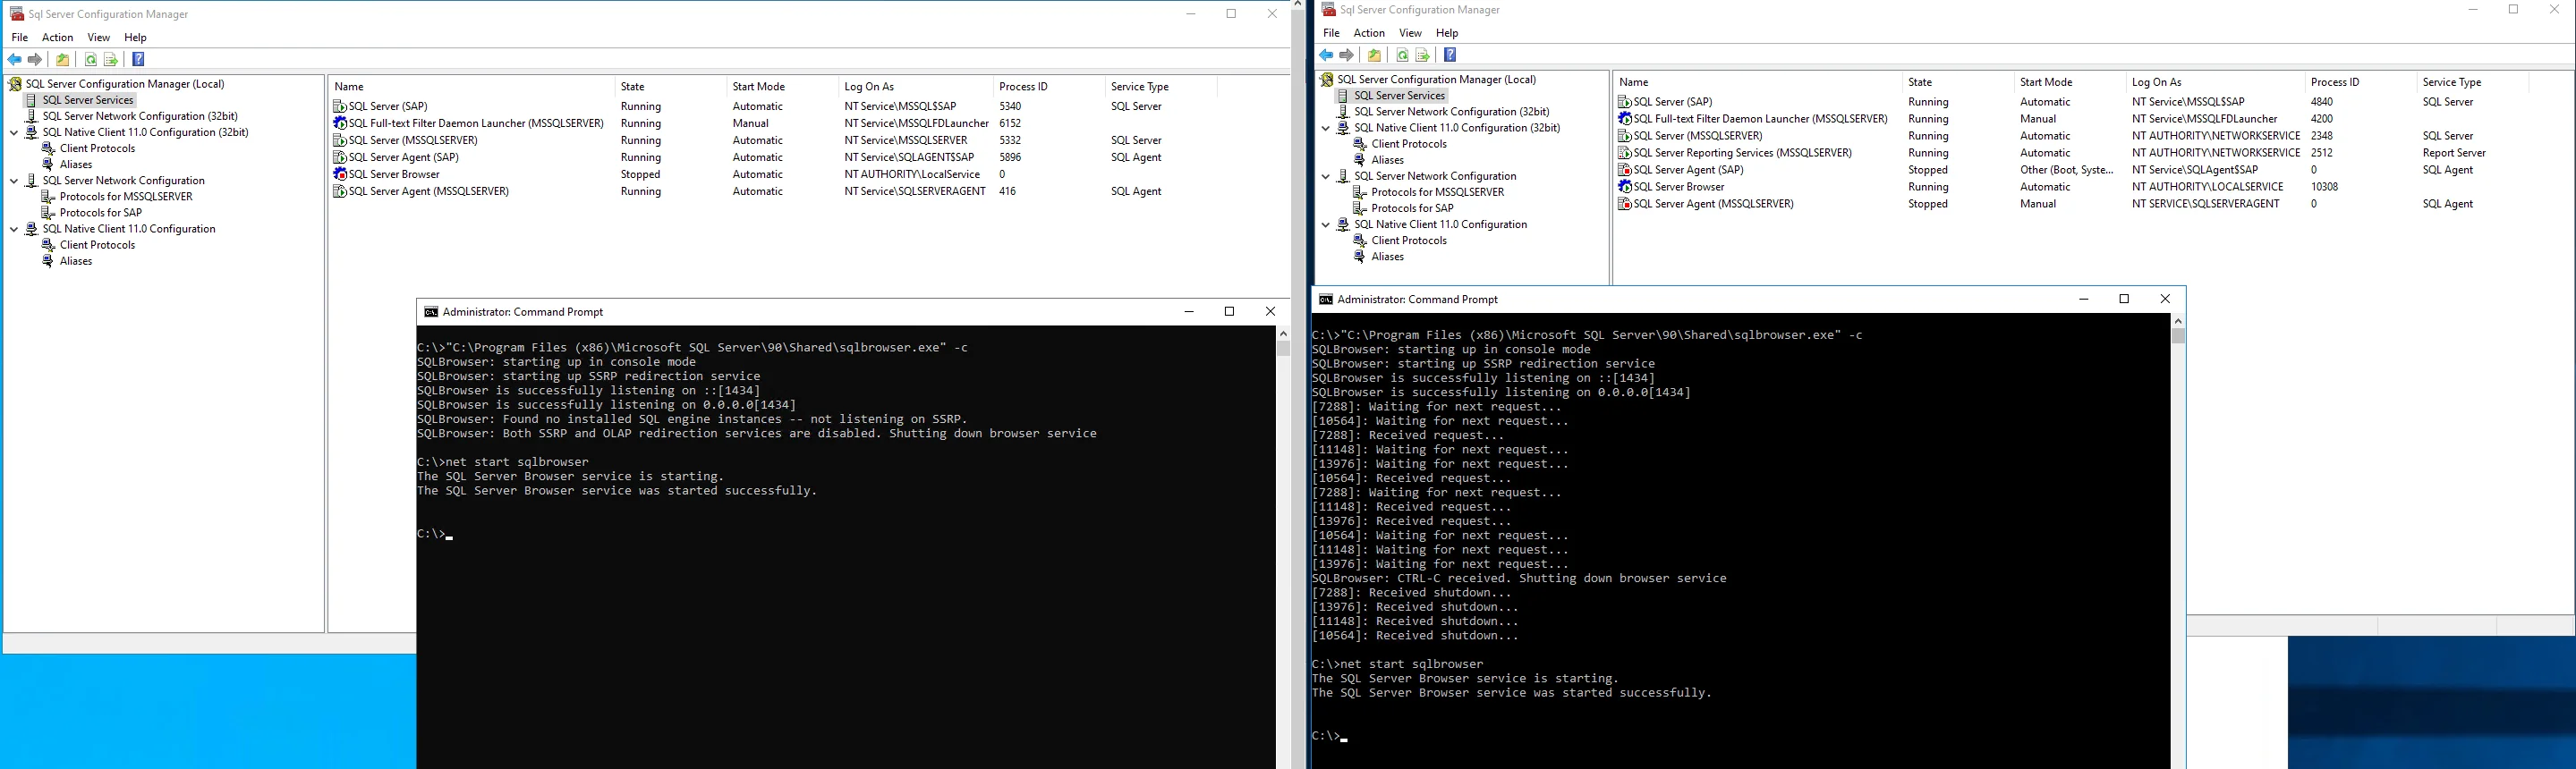Click stopped SQL Server Browser icon in left window

tap(340, 174)
